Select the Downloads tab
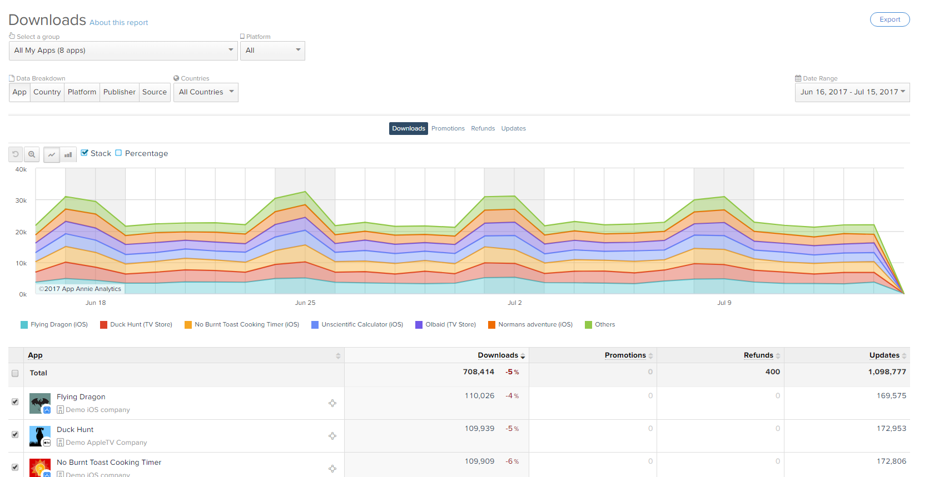934x477 pixels. (409, 128)
